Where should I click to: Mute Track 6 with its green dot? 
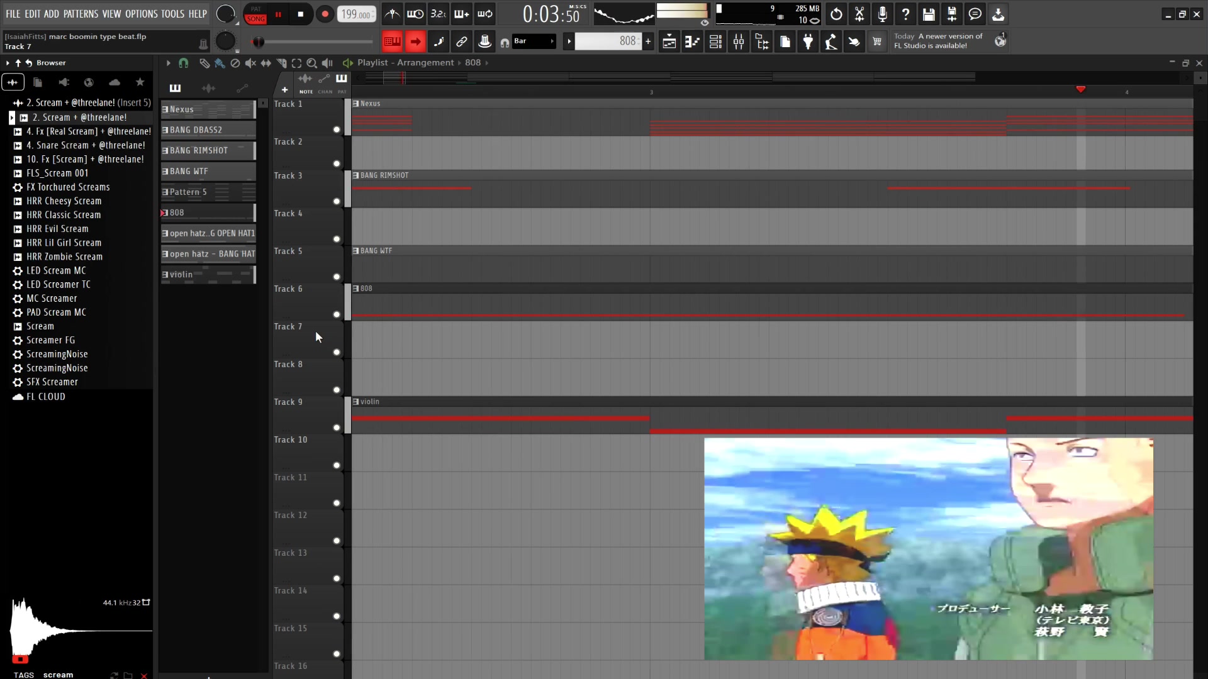pyautogui.click(x=337, y=314)
